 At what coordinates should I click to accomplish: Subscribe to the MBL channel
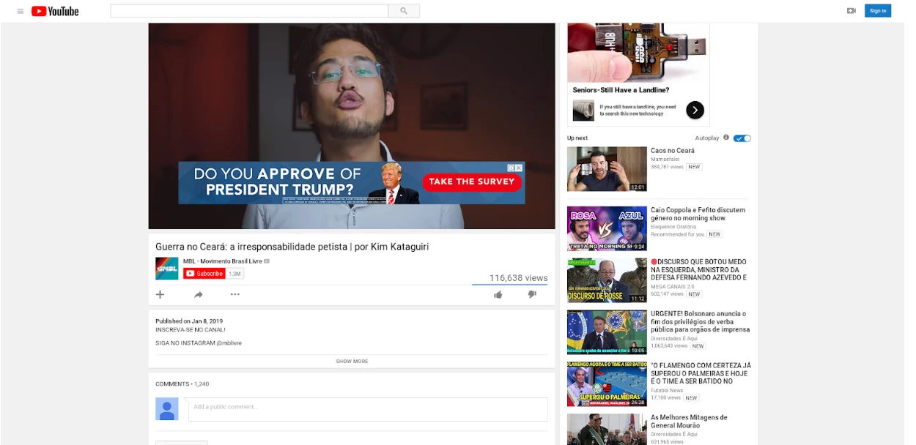pyautogui.click(x=204, y=272)
